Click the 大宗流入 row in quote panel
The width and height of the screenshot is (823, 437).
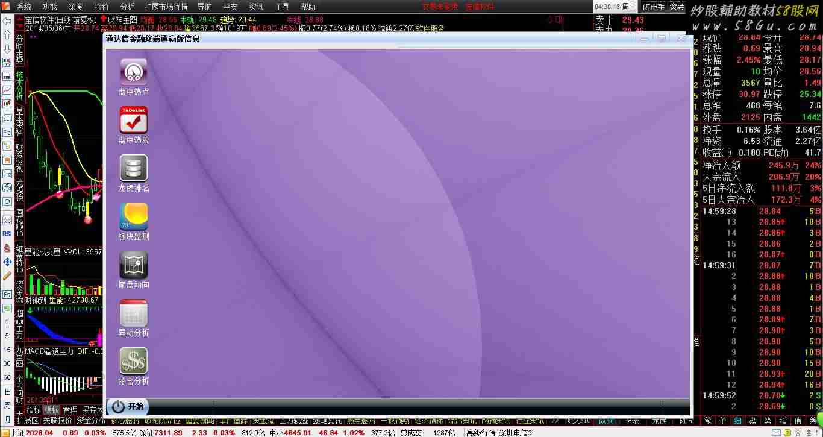point(762,177)
